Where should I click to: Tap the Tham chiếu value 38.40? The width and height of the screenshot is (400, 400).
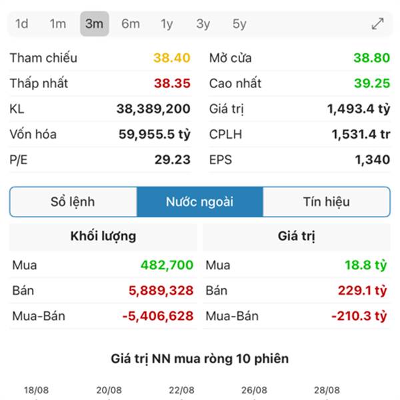tap(172, 58)
